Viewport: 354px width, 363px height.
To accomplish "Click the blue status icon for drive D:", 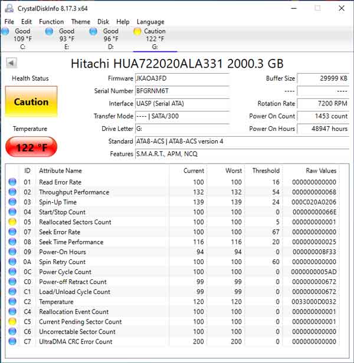I will click(x=93, y=31).
